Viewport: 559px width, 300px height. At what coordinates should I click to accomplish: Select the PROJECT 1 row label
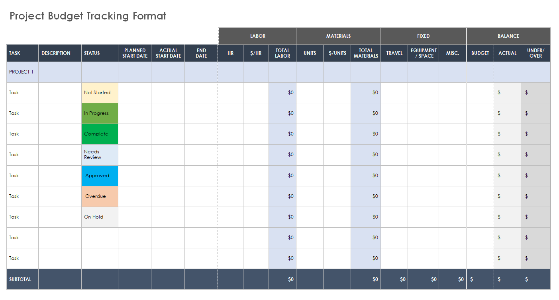[22, 72]
